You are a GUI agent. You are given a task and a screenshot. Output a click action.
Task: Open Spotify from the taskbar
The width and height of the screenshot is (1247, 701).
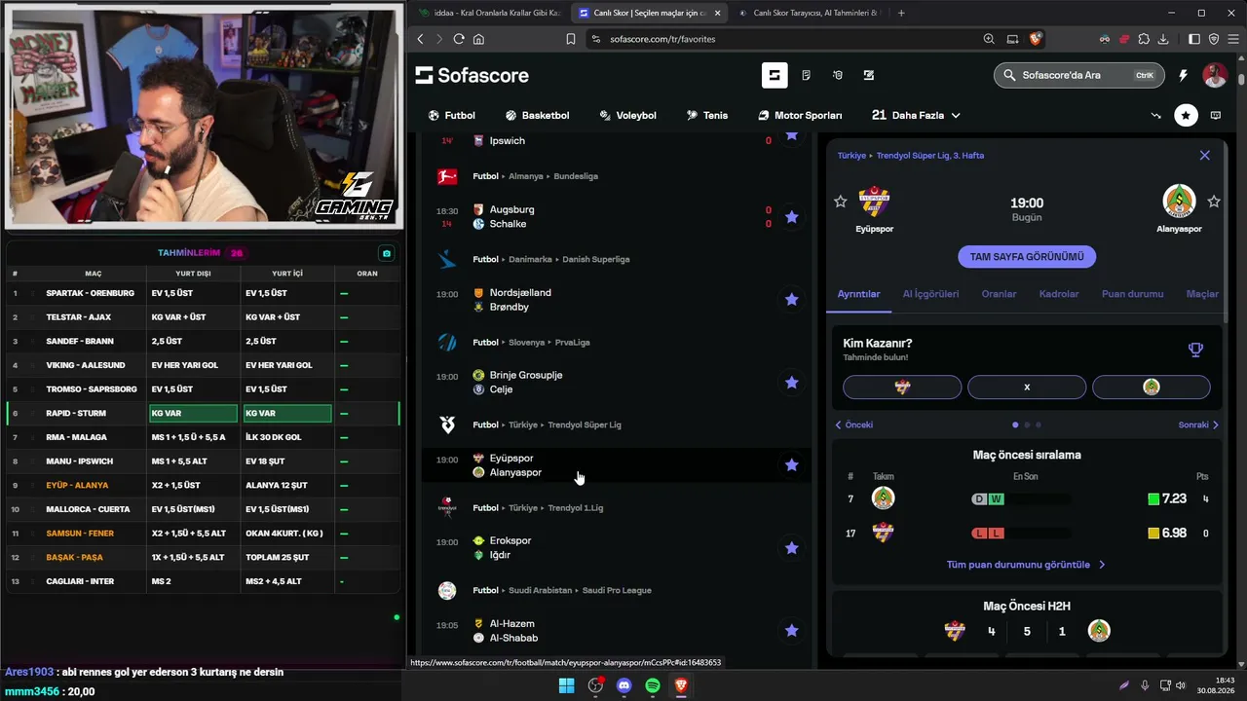[x=653, y=685]
